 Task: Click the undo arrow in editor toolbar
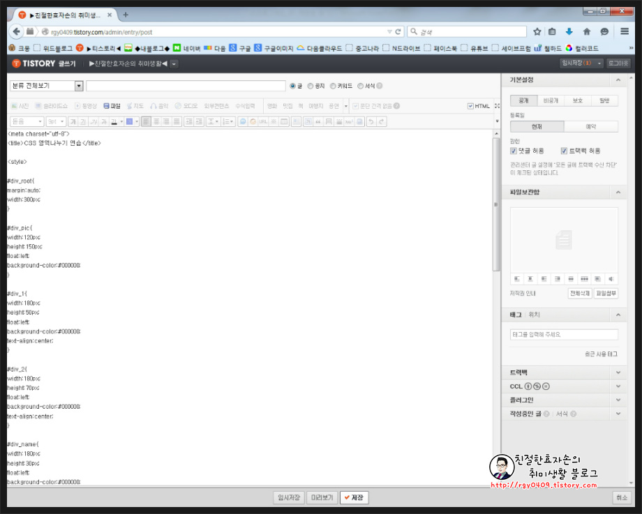(371, 121)
